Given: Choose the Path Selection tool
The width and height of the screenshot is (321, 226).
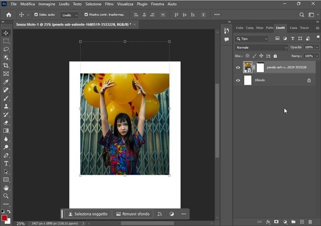Looking at the screenshot, I should coord(6,172).
